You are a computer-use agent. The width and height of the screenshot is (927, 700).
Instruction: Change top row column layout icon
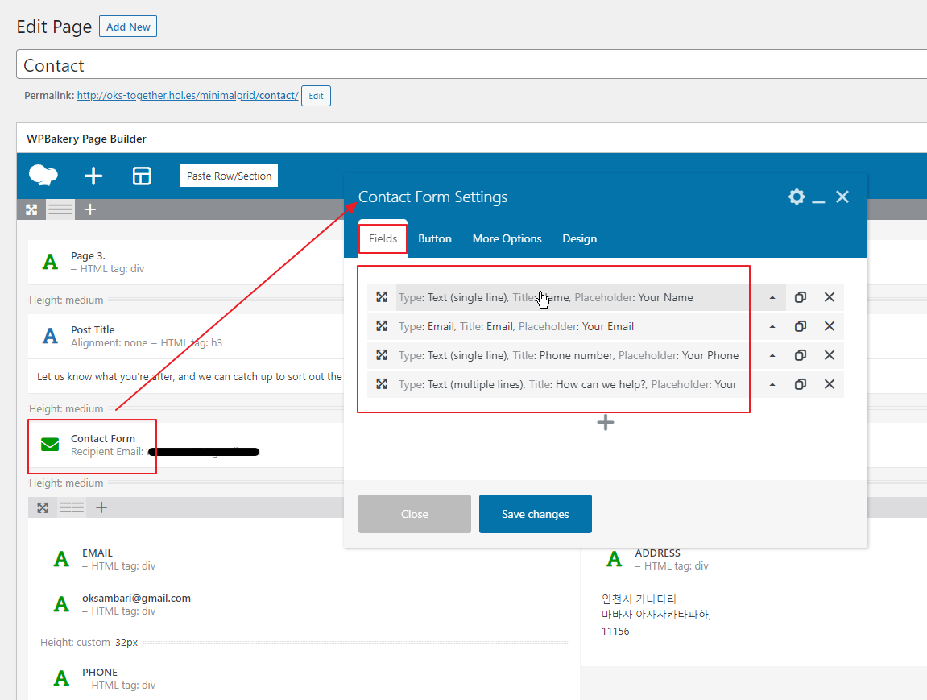(x=60, y=209)
